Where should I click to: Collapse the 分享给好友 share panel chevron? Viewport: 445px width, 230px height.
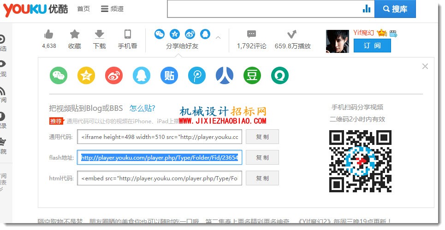(218, 37)
